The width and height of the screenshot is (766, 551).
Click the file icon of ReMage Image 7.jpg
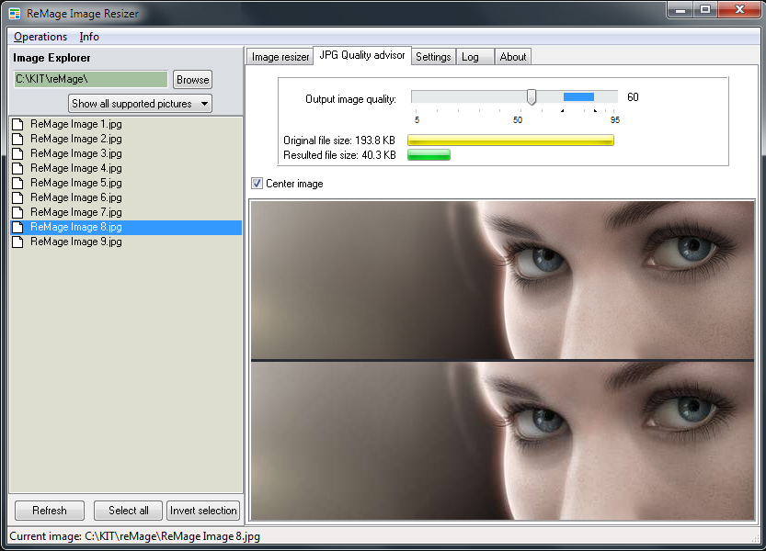tap(17, 211)
